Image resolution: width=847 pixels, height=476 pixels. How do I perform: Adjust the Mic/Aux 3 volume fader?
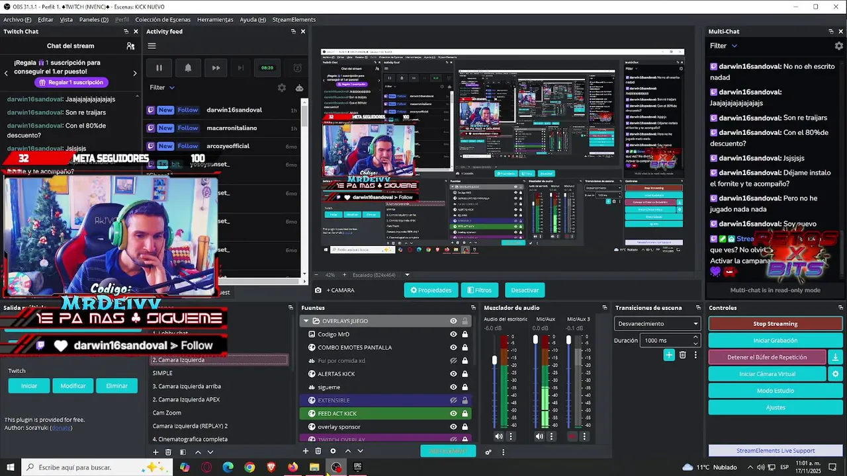(x=568, y=340)
